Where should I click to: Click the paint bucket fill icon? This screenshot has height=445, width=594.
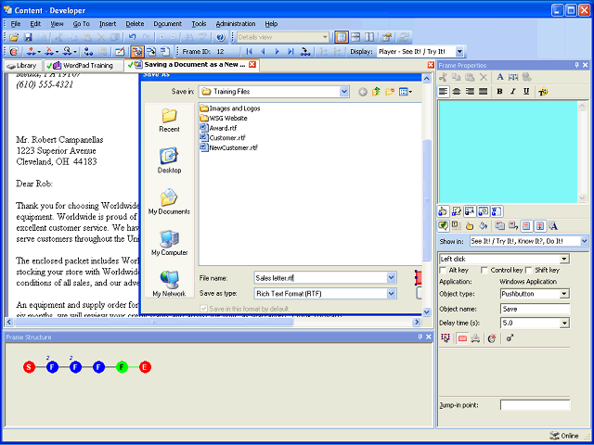coord(483,226)
